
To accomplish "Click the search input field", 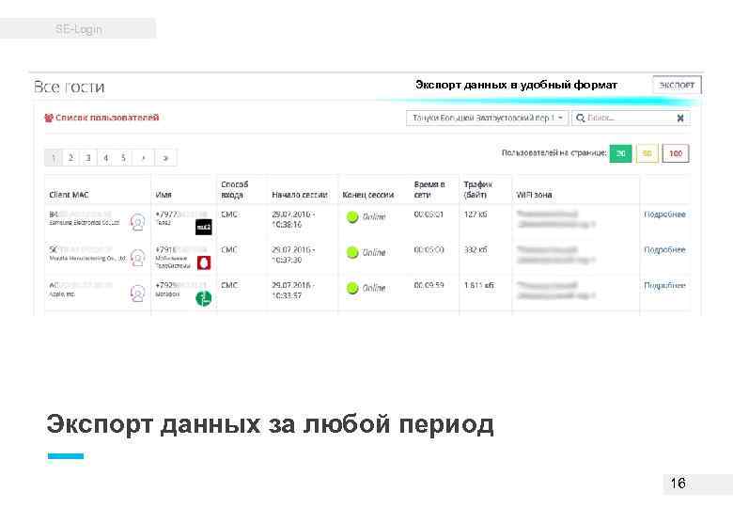I will 631,118.
